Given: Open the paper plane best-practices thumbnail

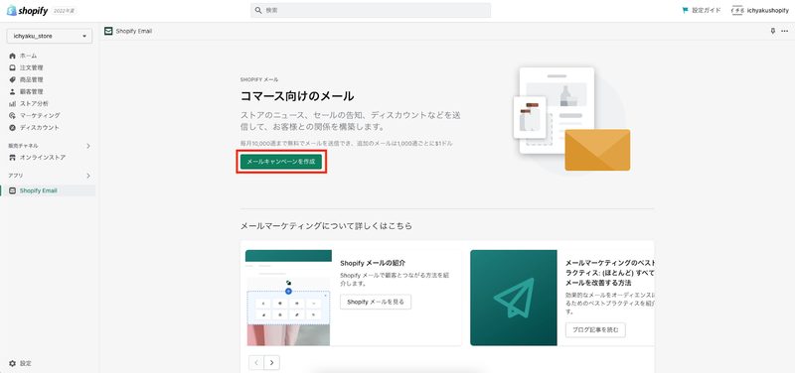Looking at the screenshot, I should [514, 298].
